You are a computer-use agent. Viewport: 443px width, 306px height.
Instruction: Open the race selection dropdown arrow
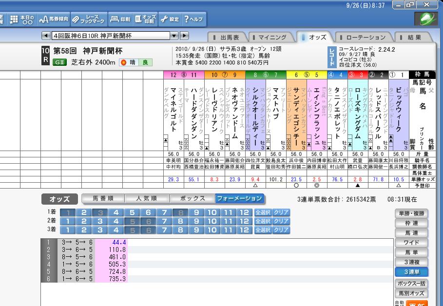174,36
